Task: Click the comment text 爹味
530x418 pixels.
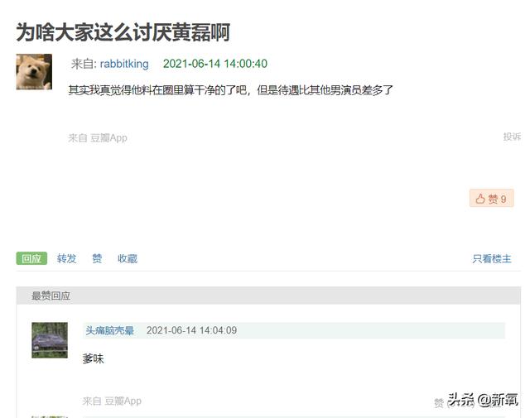Action: pos(93,358)
